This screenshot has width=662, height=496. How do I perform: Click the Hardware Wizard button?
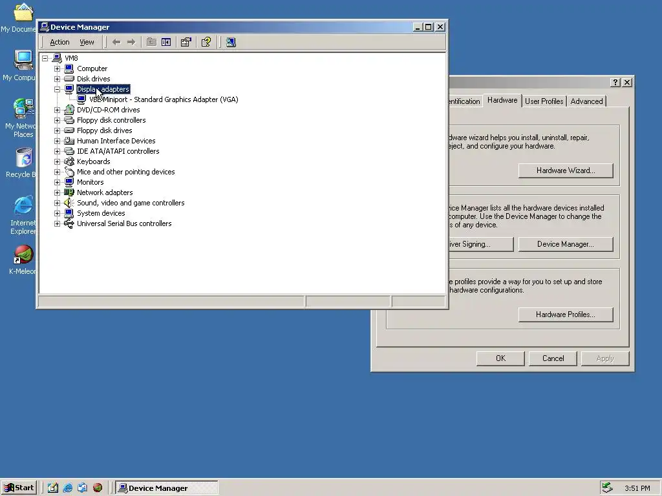pos(565,170)
